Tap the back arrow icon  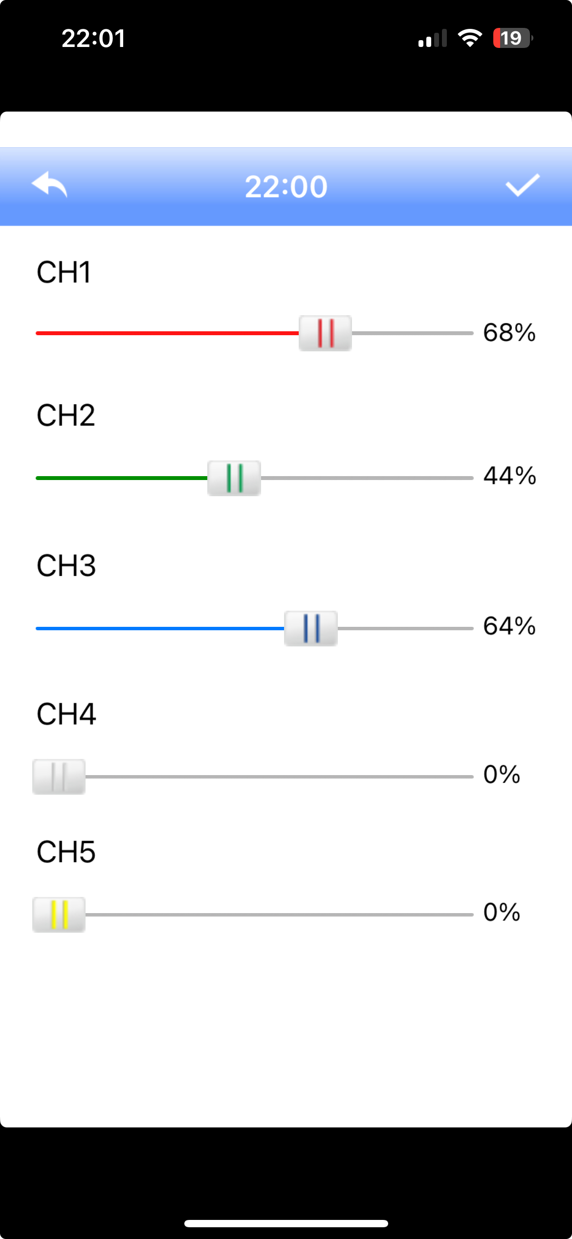click(49, 185)
